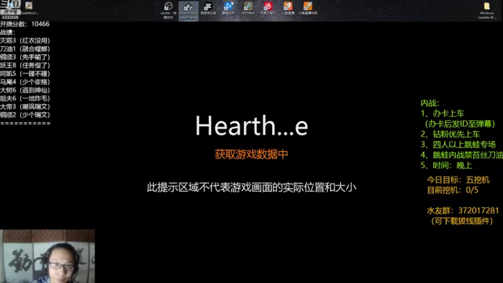Image resolution: width=503 pixels, height=283 pixels.
Task: Click the 妖王8 (任务慢了) record line
Action: [25, 65]
